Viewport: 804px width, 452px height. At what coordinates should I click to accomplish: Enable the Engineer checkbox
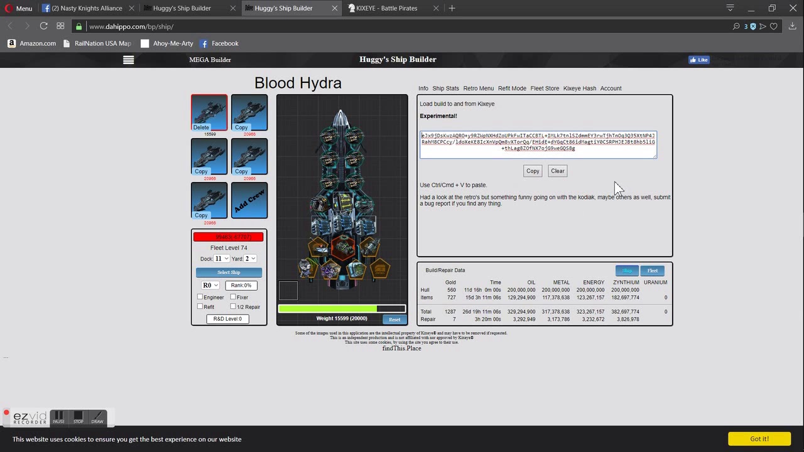click(x=200, y=297)
